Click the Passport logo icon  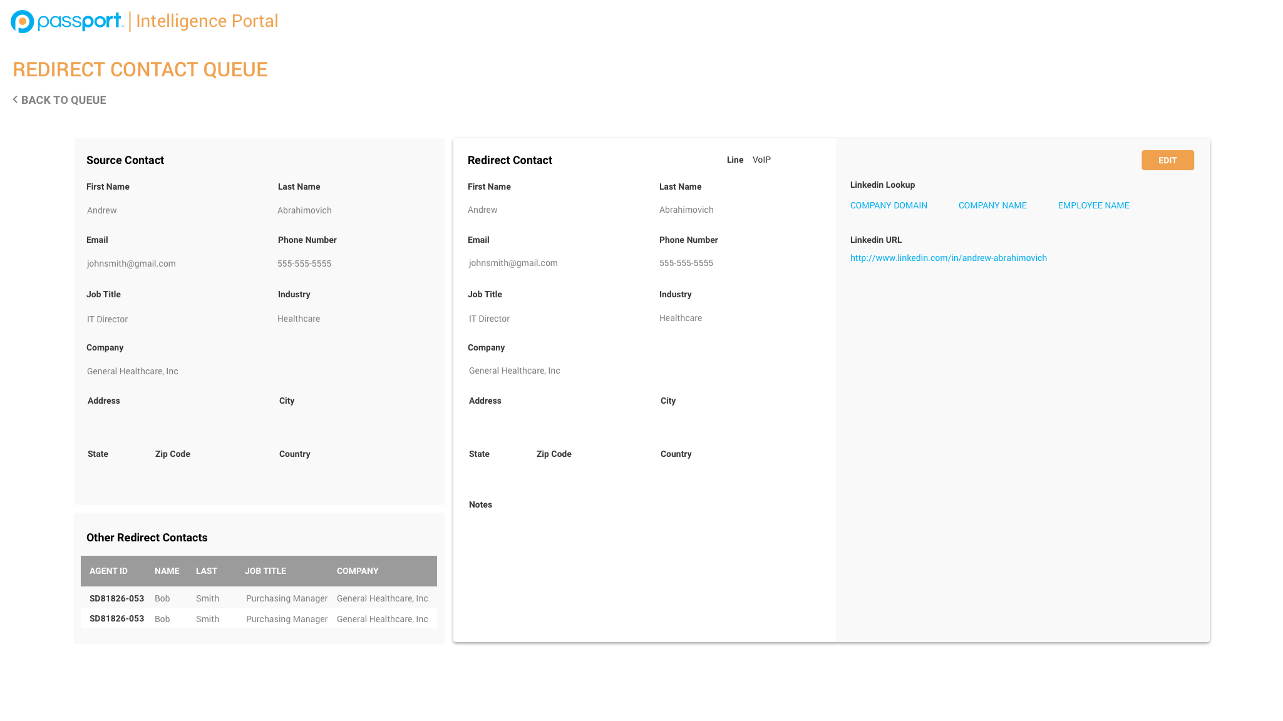point(23,21)
